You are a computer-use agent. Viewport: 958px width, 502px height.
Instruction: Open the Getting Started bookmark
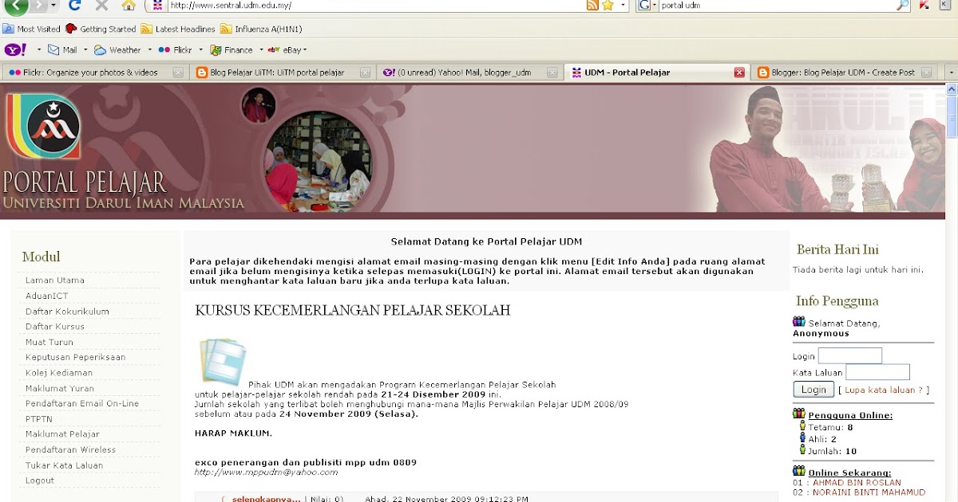[x=101, y=29]
